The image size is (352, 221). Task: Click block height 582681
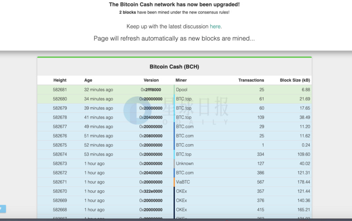click(x=60, y=90)
